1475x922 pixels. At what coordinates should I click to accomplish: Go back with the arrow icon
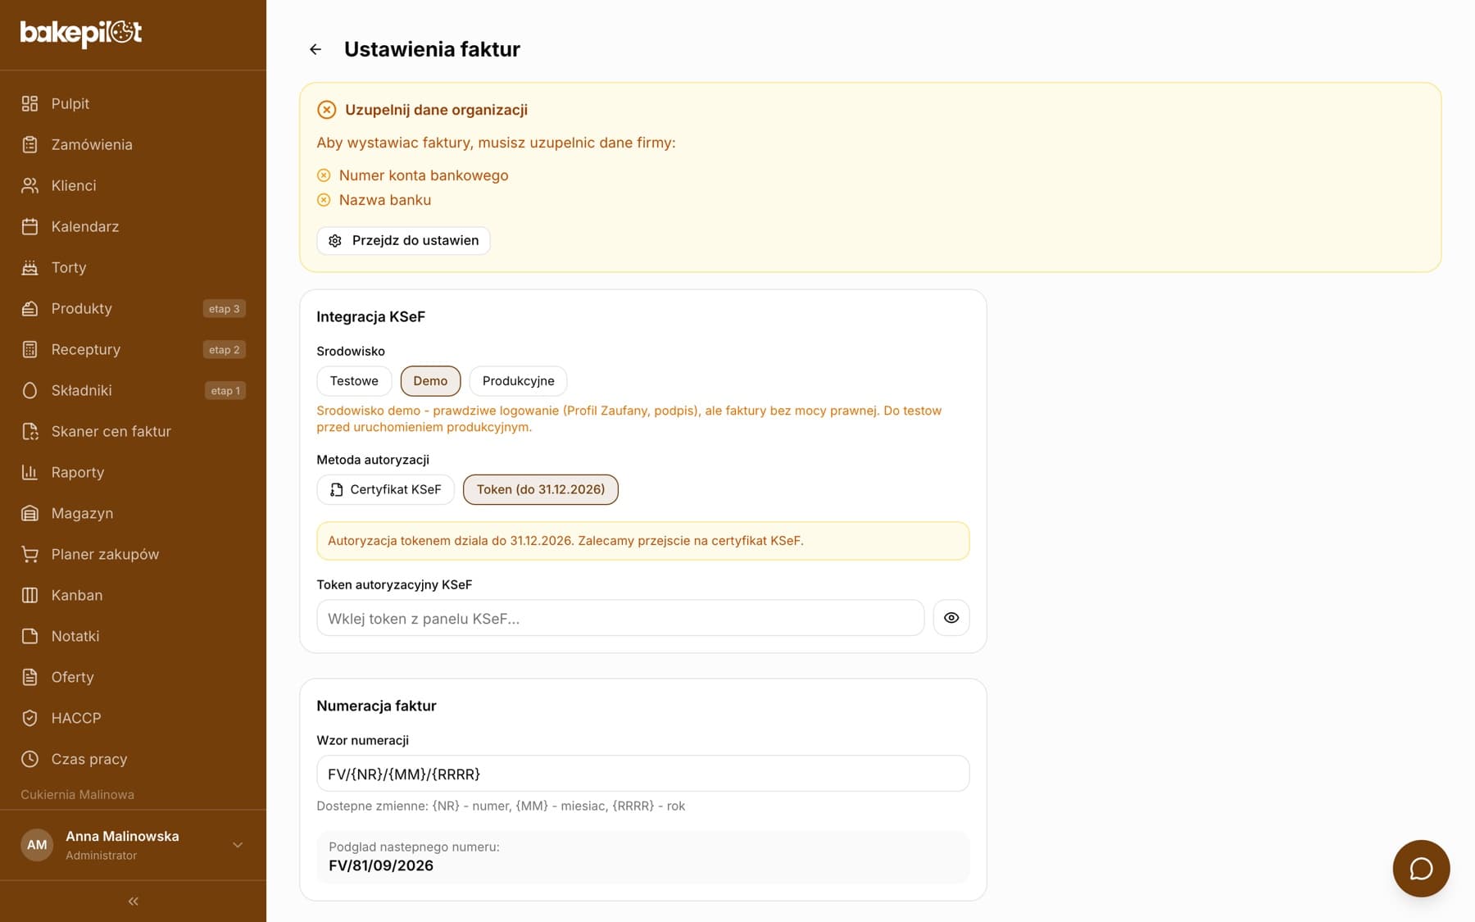[x=315, y=49]
